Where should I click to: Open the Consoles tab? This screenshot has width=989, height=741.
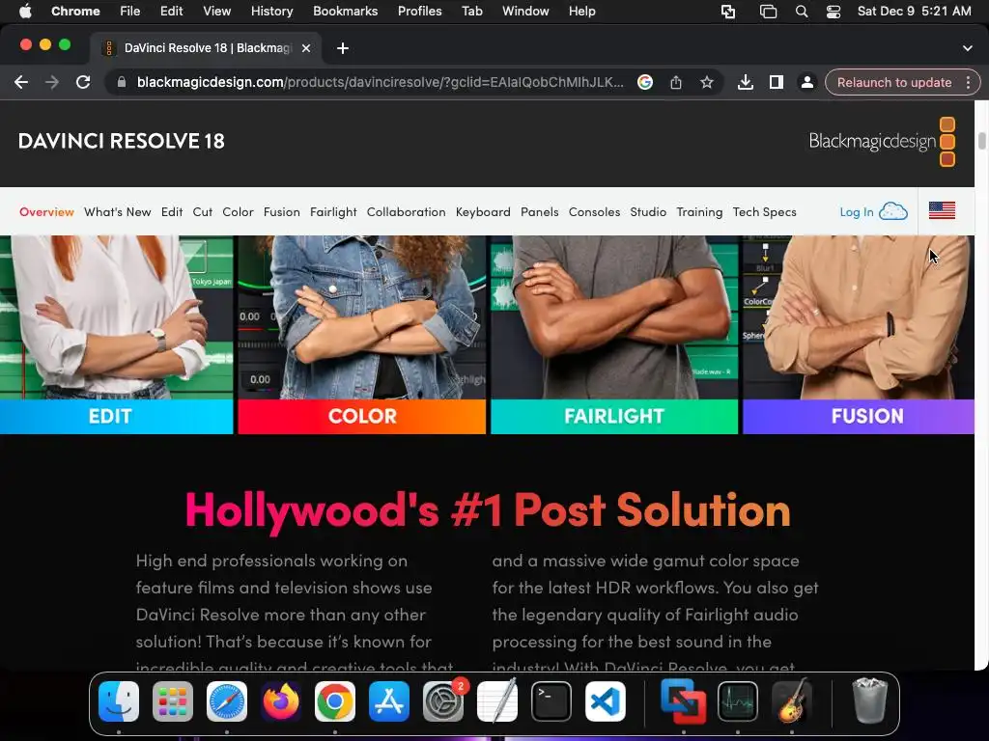(594, 212)
